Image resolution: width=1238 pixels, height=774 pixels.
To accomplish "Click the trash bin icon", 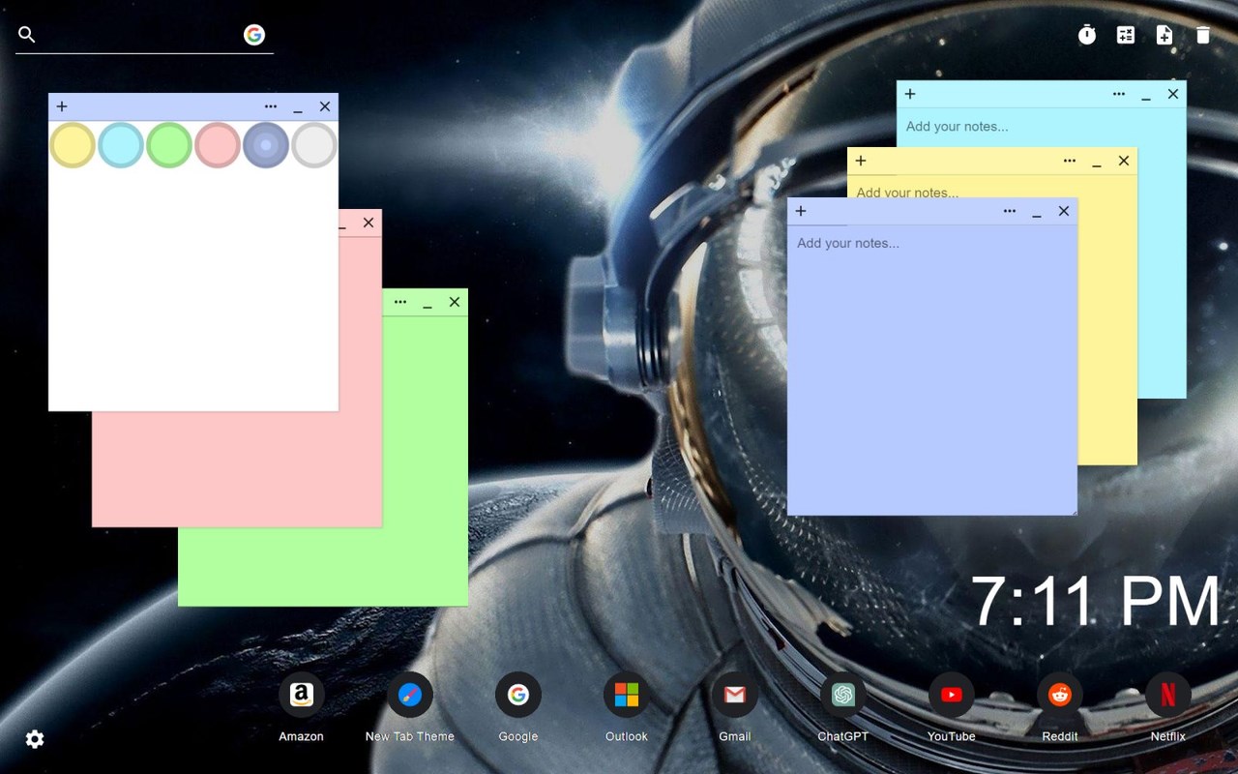I will click(x=1203, y=36).
